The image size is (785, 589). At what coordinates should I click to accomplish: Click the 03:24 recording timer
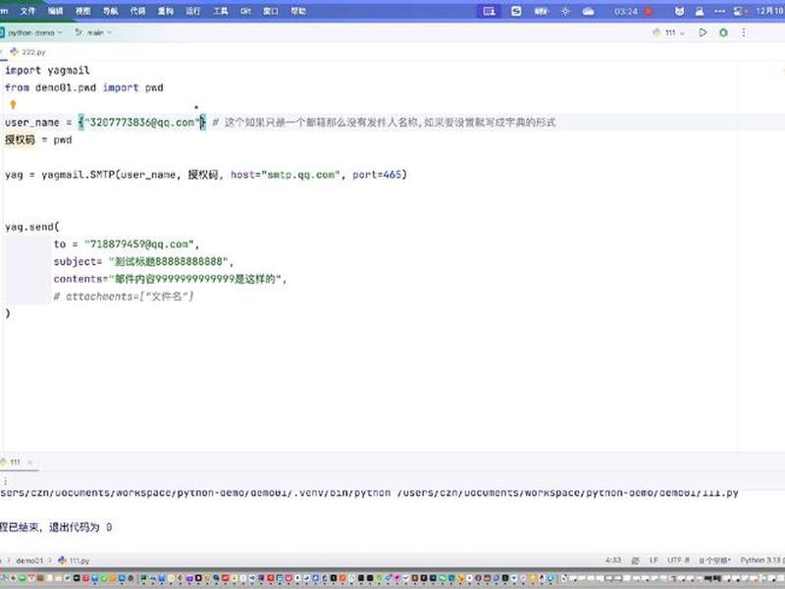tap(626, 11)
